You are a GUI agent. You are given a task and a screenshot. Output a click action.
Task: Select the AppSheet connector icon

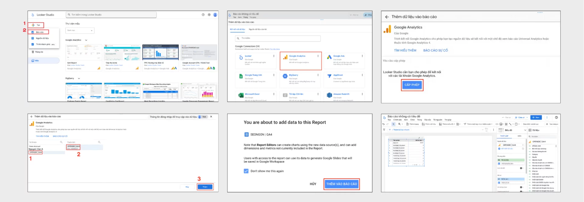click(x=329, y=76)
